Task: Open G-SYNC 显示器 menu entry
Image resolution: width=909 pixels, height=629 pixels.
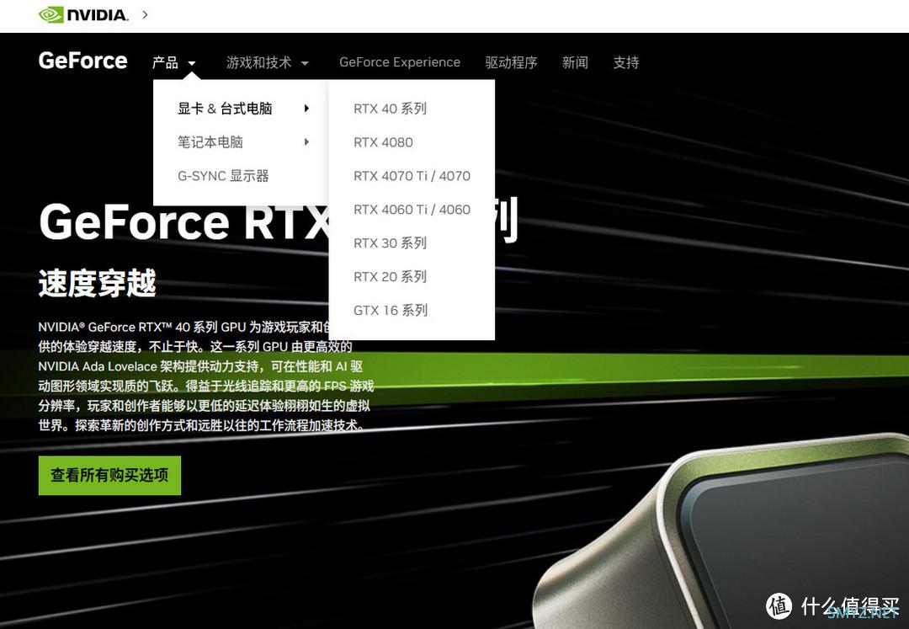Action: [x=223, y=176]
